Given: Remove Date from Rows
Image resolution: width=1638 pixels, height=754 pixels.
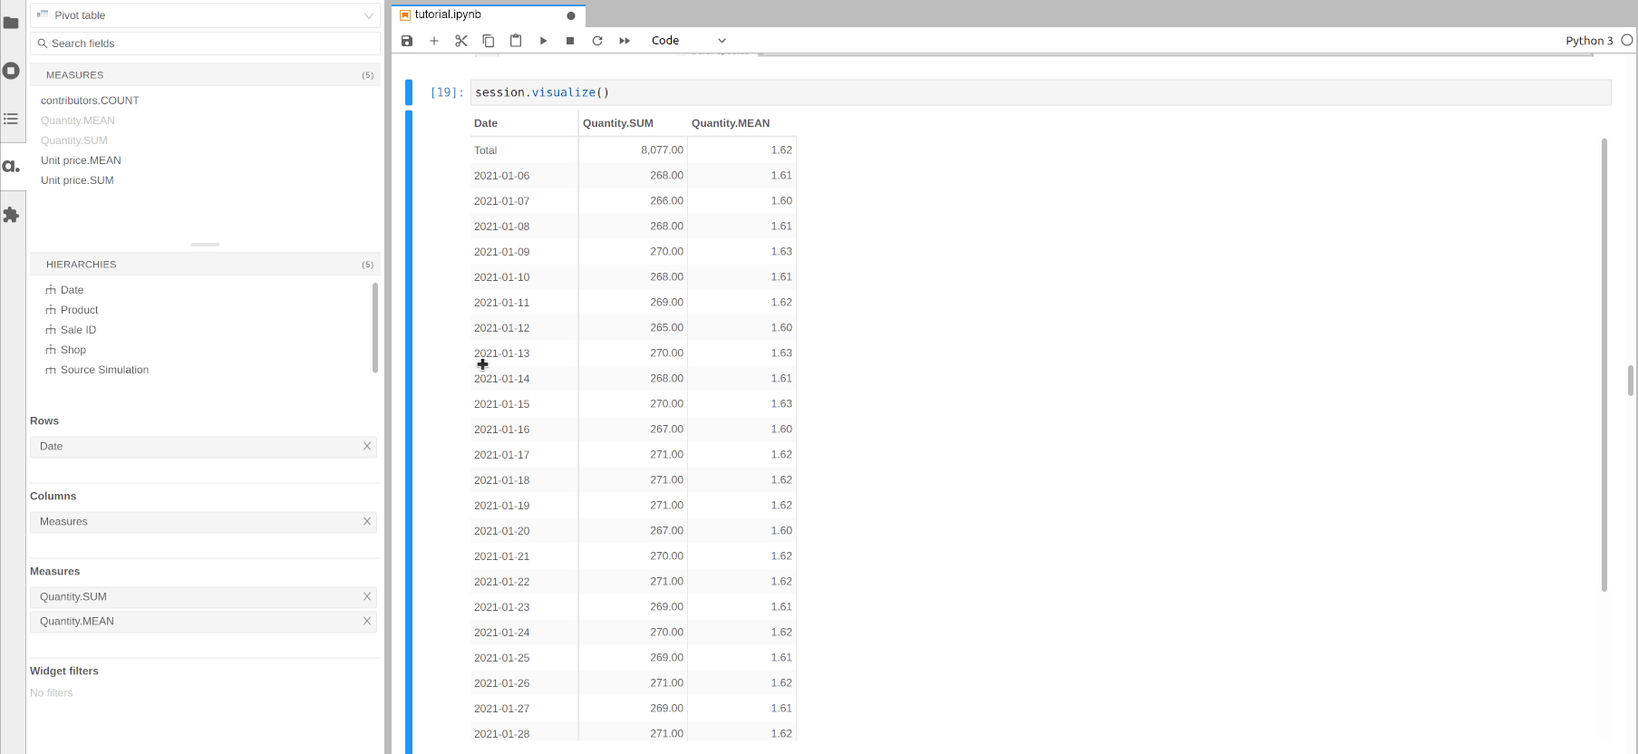Looking at the screenshot, I should [367, 446].
